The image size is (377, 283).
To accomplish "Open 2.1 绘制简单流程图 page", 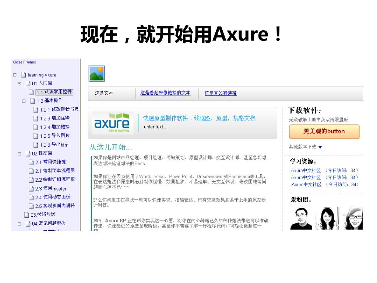I will click(x=55, y=171).
